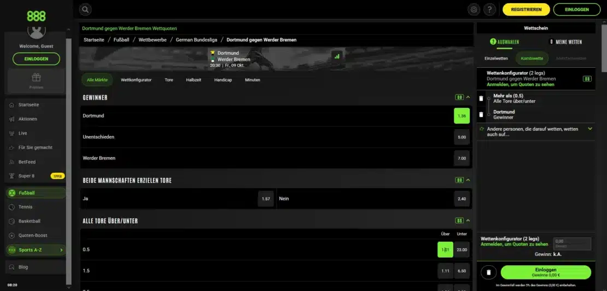Click the Super 8 trophy icon
The image size is (607, 291).
point(11,176)
